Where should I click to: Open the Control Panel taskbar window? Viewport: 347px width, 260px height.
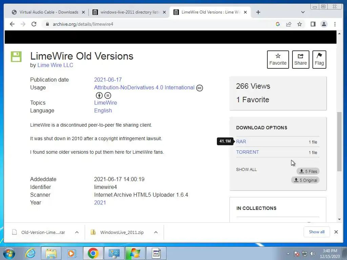click(114, 253)
